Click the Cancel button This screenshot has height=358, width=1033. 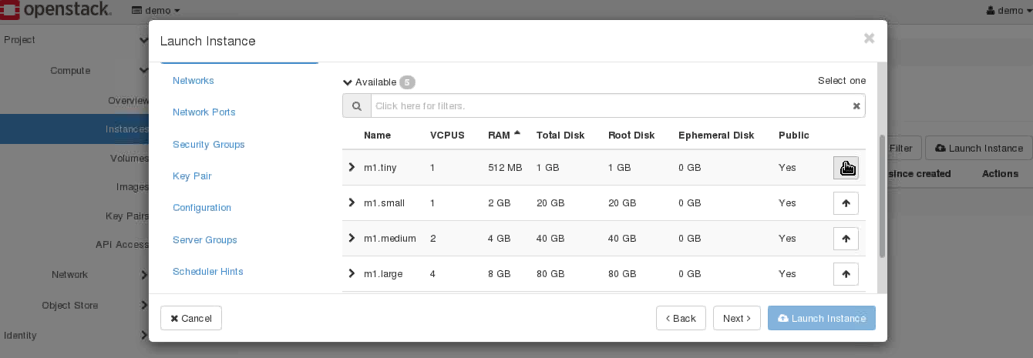point(191,318)
